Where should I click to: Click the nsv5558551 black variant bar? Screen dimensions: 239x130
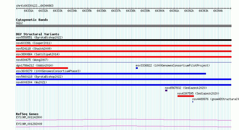[x=124, y=40]
